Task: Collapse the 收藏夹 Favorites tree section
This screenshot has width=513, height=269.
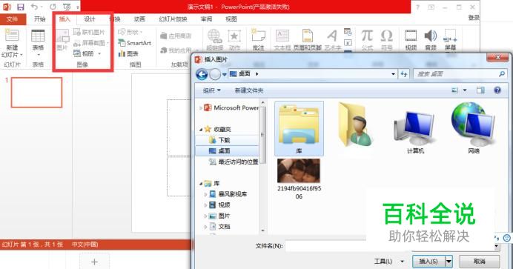Action: 201,130
